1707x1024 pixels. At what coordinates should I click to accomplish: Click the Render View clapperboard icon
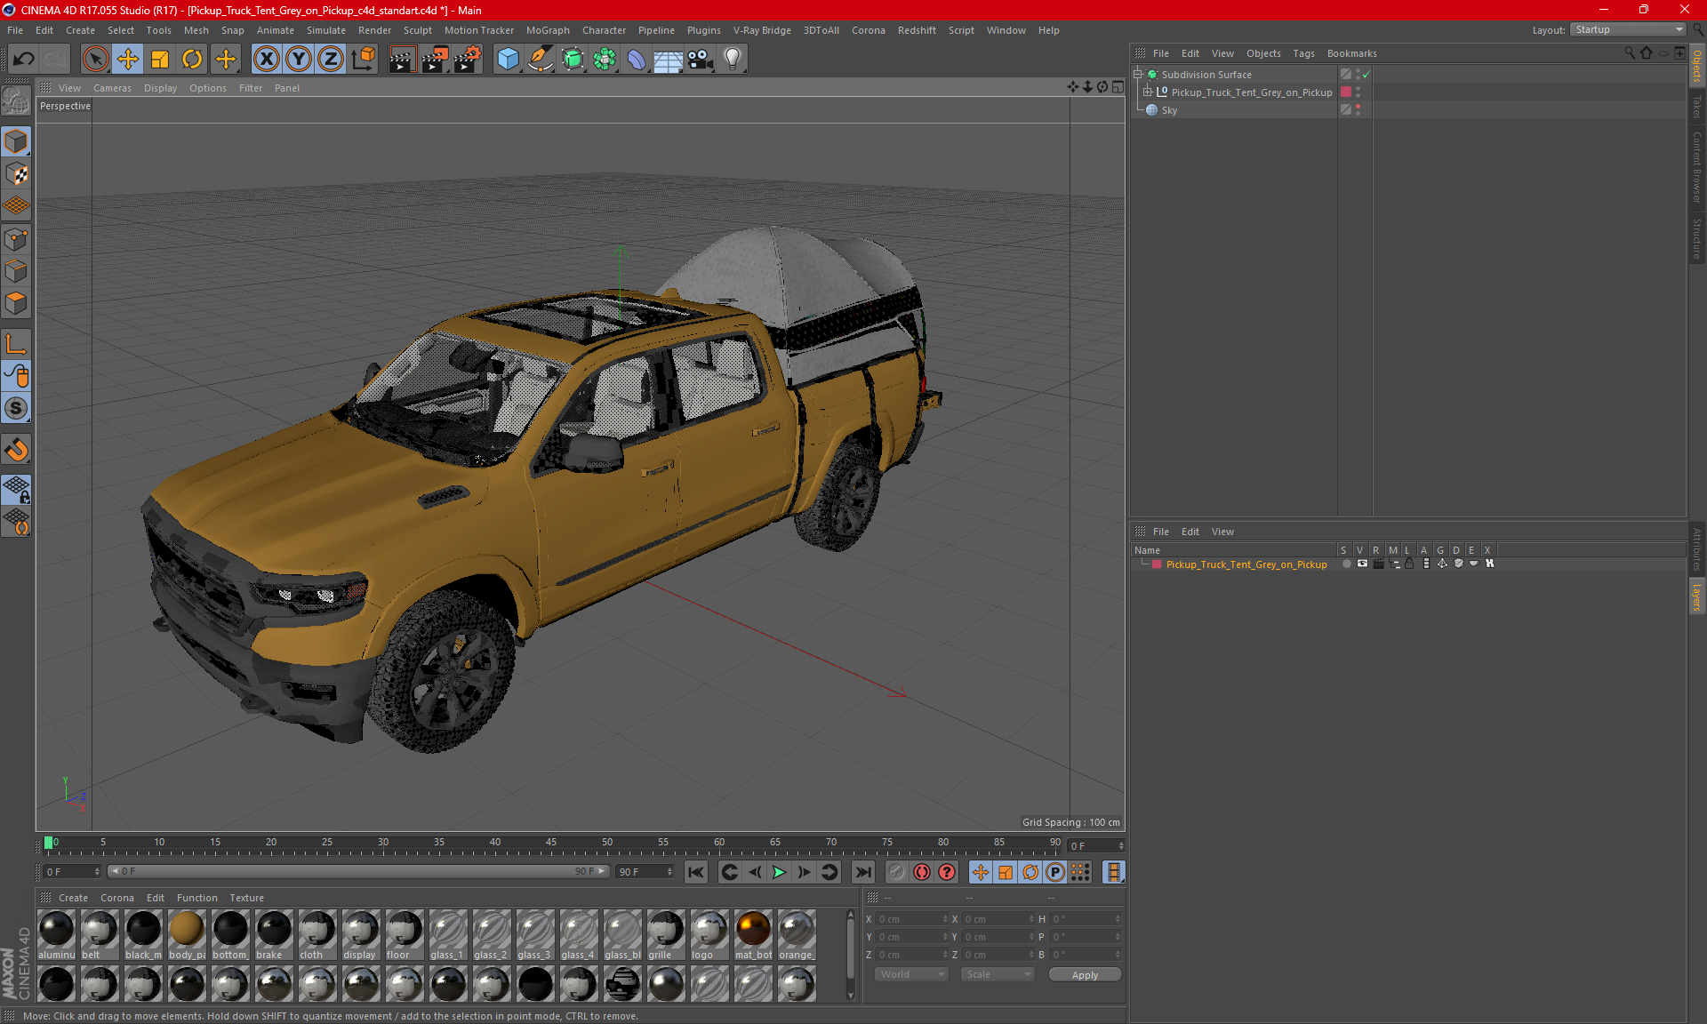(x=402, y=60)
